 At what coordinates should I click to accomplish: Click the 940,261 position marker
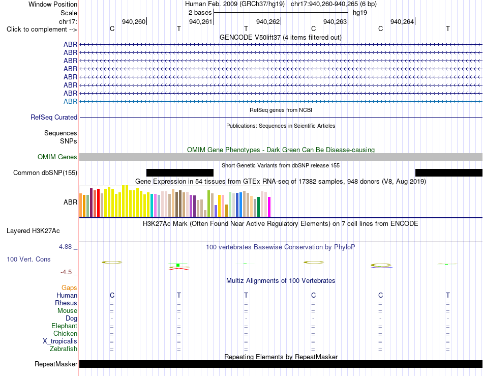pyautogui.click(x=200, y=21)
